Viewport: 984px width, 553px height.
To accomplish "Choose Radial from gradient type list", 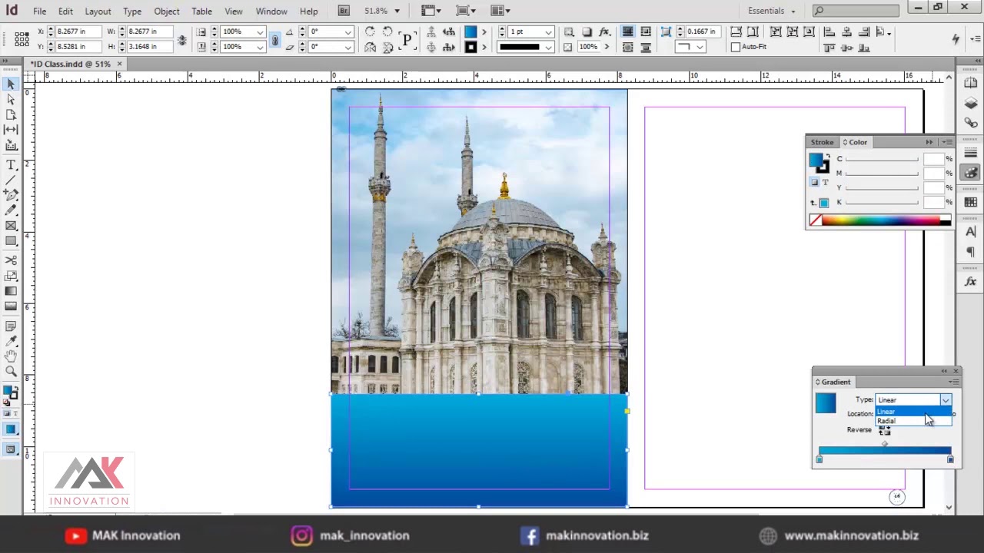I will (x=913, y=421).
